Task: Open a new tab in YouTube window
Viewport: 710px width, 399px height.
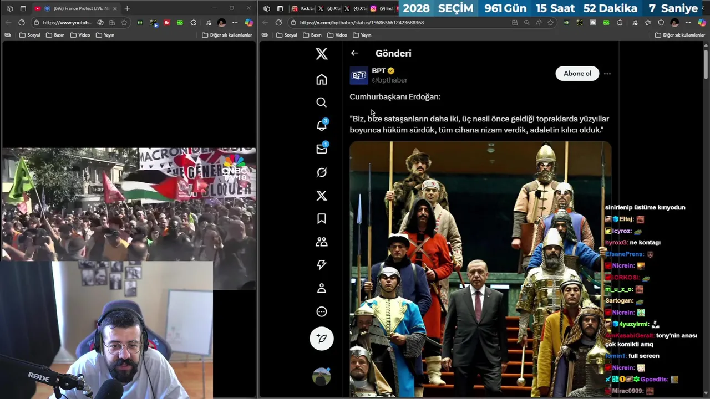Action: pos(127,8)
